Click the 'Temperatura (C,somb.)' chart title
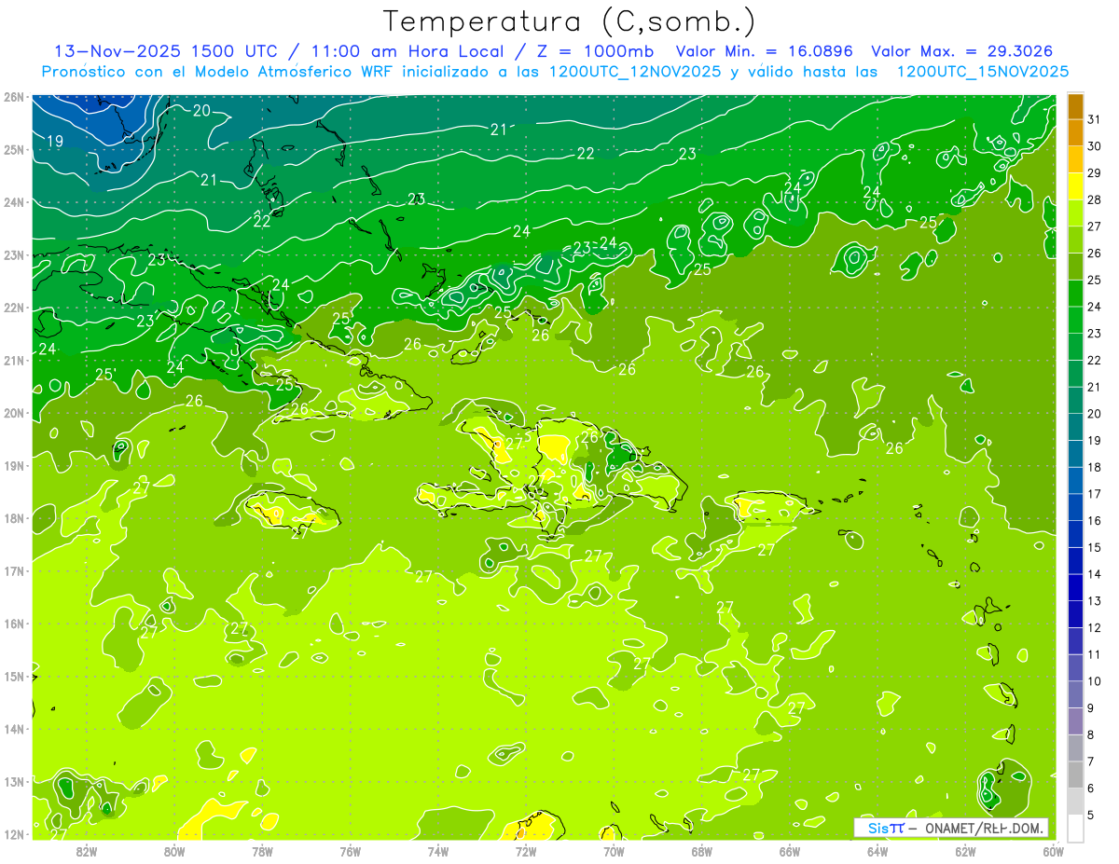Screen dimensions: 1119x864 coord(570,21)
